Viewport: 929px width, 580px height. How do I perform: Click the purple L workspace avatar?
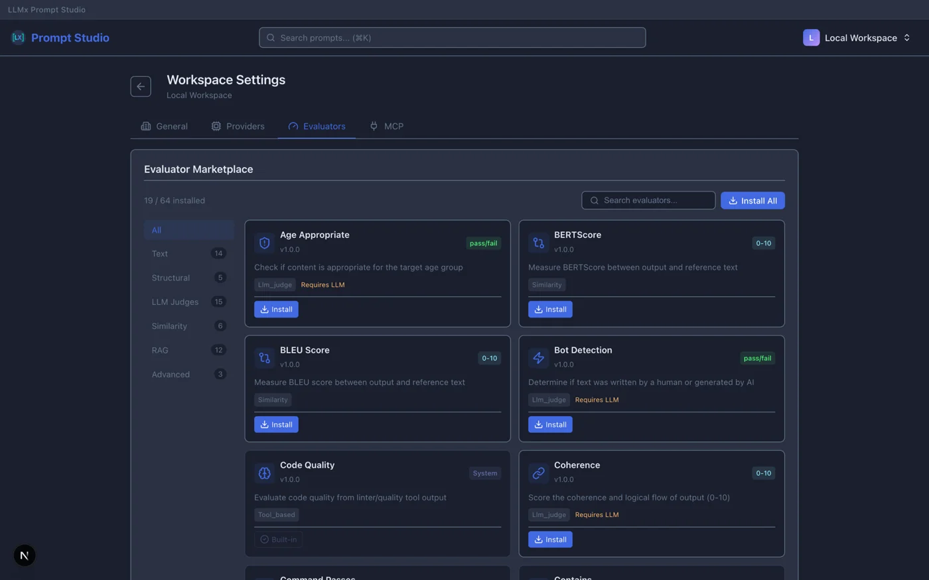[x=811, y=38]
